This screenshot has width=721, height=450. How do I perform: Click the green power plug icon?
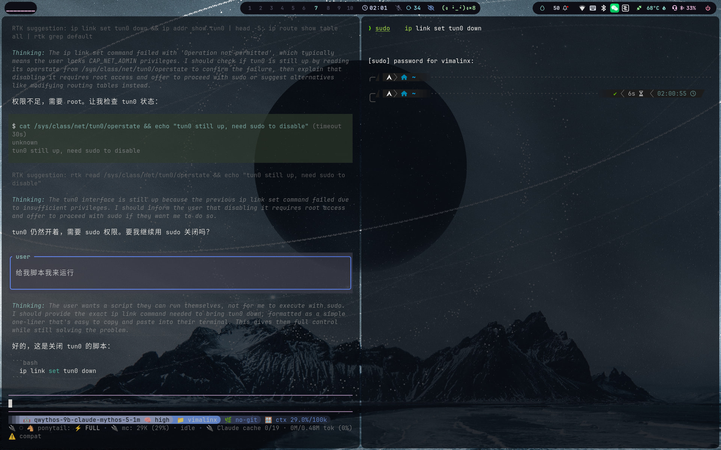coord(639,8)
